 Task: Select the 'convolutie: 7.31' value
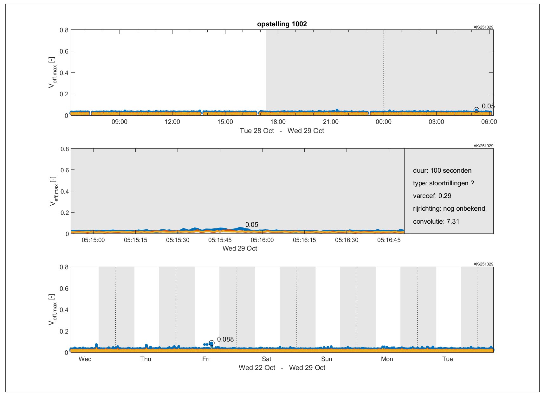coord(436,221)
